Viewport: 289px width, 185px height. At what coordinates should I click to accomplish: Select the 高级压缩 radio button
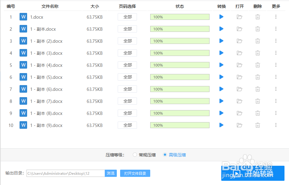tap(165, 155)
